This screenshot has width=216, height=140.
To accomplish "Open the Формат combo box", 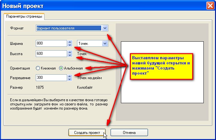I will 72,28.
